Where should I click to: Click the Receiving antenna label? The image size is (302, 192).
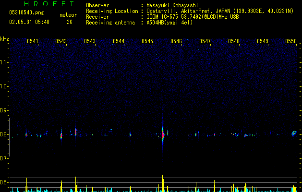coord(110,23)
